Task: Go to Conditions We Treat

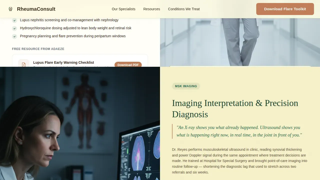Action: point(184,9)
